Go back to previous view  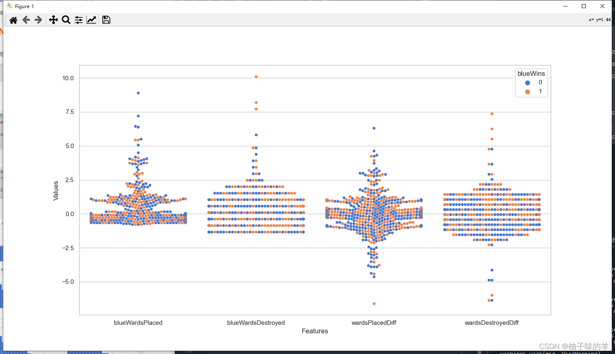(x=26, y=20)
